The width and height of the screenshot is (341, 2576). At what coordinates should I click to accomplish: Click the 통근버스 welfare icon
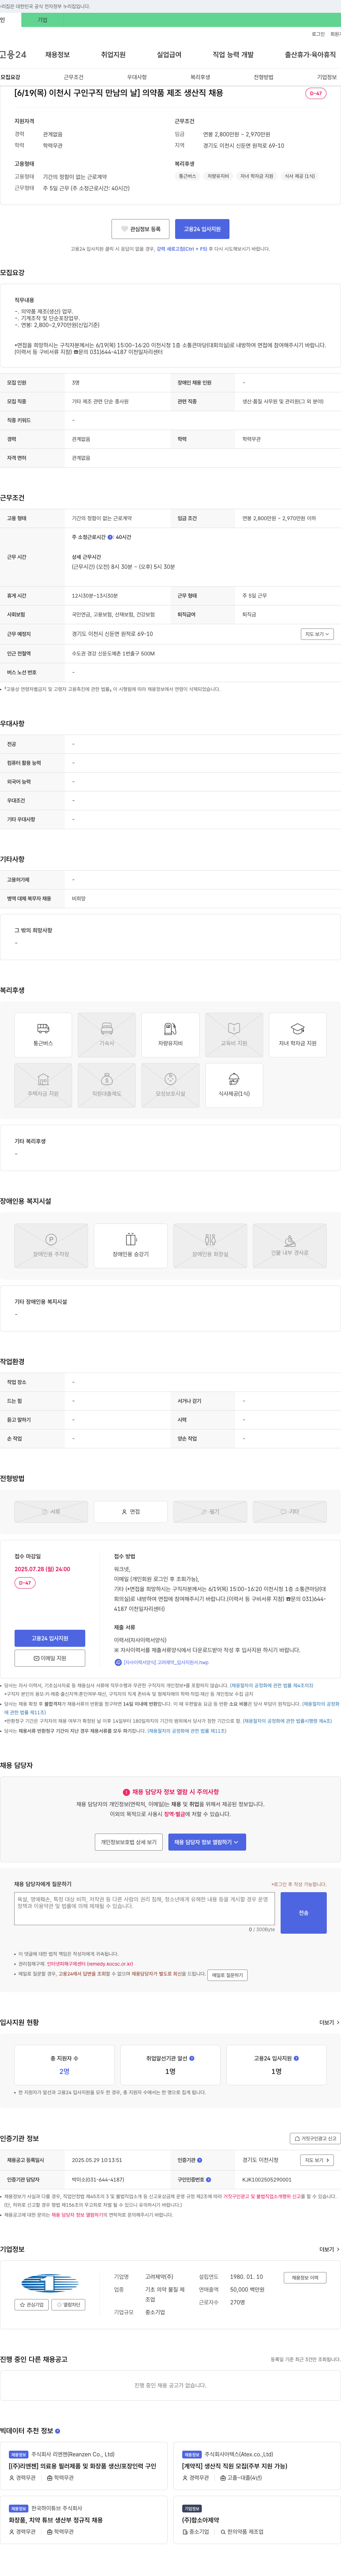[x=43, y=1035]
